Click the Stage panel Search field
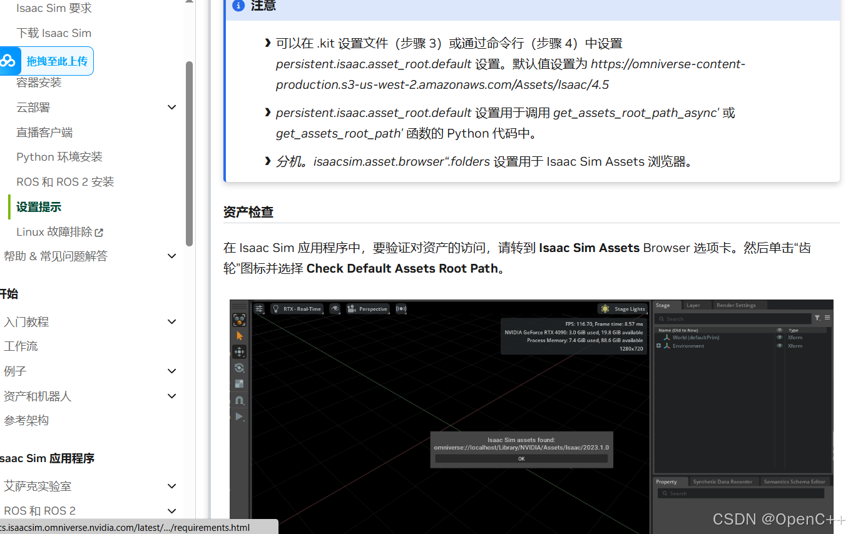The height and width of the screenshot is (534, 848). click(733, 318)
